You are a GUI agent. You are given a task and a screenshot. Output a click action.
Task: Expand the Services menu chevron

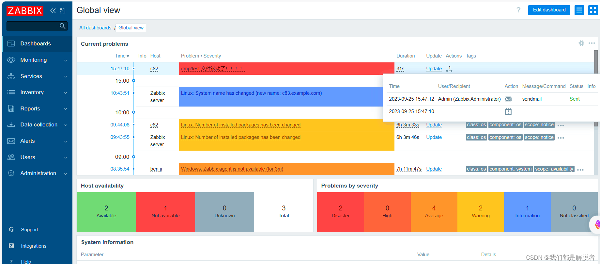point(66,76)
